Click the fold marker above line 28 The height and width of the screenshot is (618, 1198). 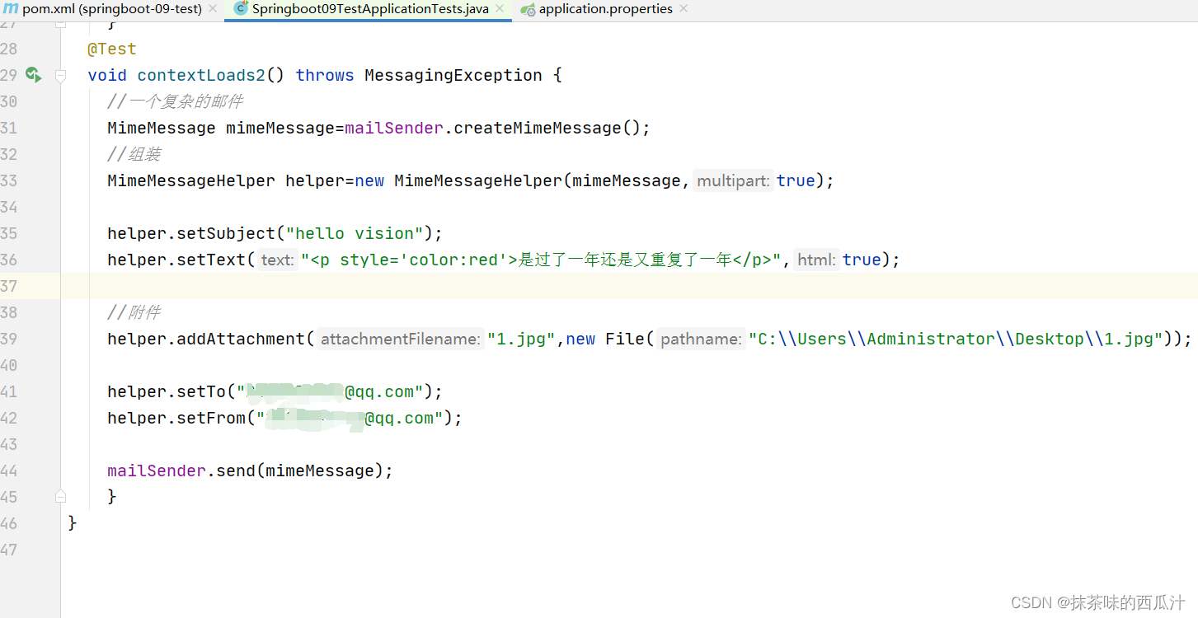pyautogui.click(x=60, y=24)
